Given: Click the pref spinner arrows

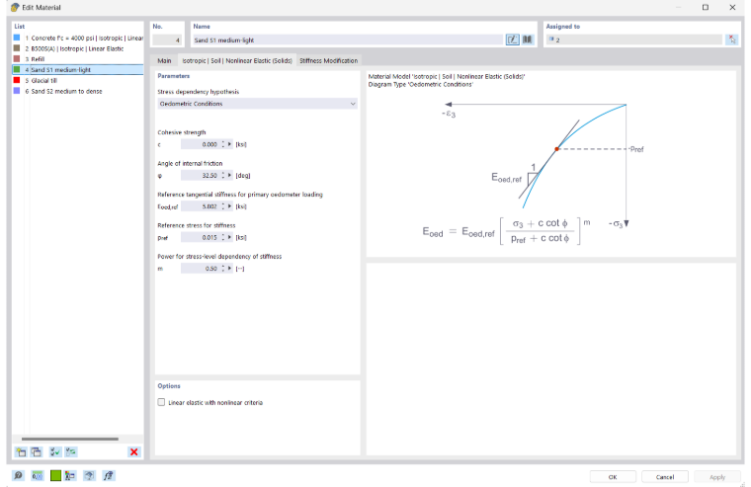Looking at the screenshot, I should [x=222, y=237].
